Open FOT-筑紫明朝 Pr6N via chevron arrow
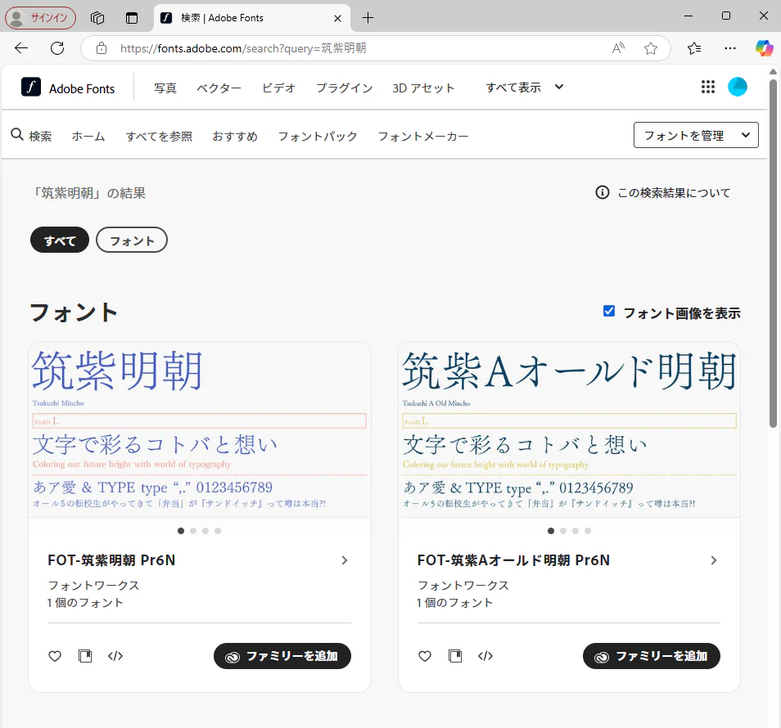 345,560
